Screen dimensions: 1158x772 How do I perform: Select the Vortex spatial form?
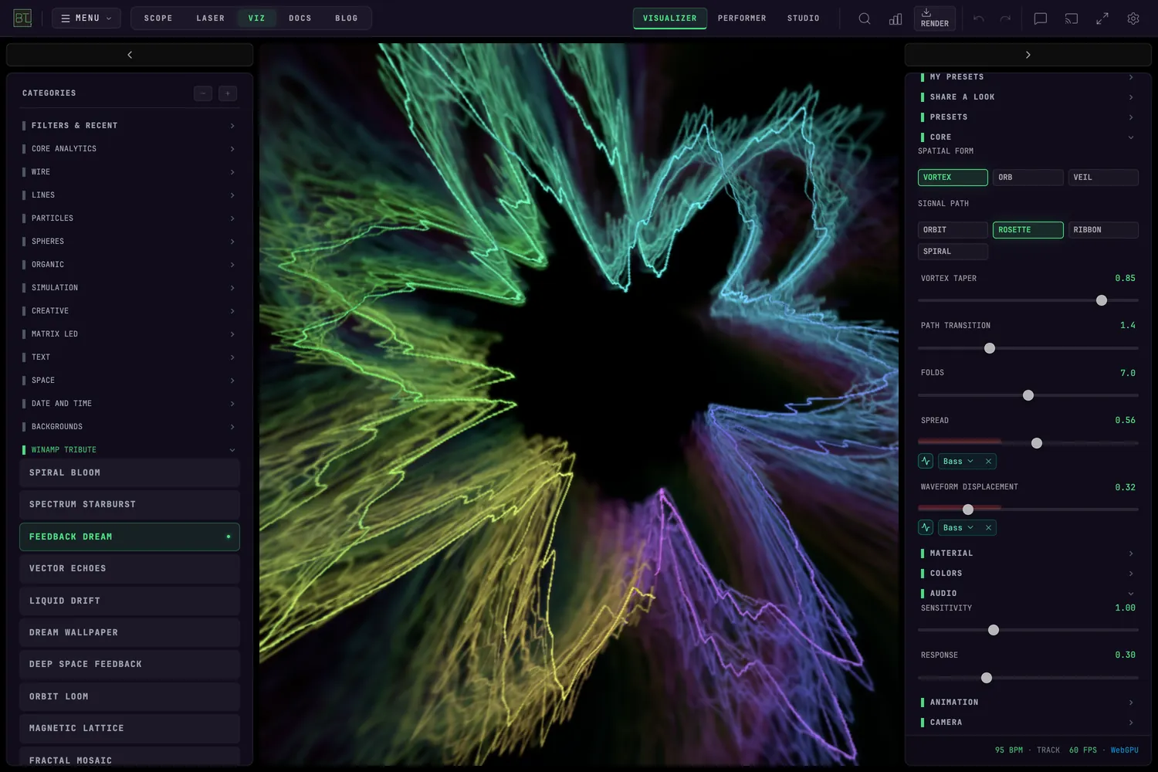953,178
